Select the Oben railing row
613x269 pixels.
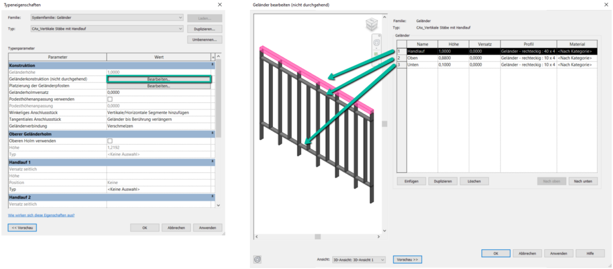point(423,58)
